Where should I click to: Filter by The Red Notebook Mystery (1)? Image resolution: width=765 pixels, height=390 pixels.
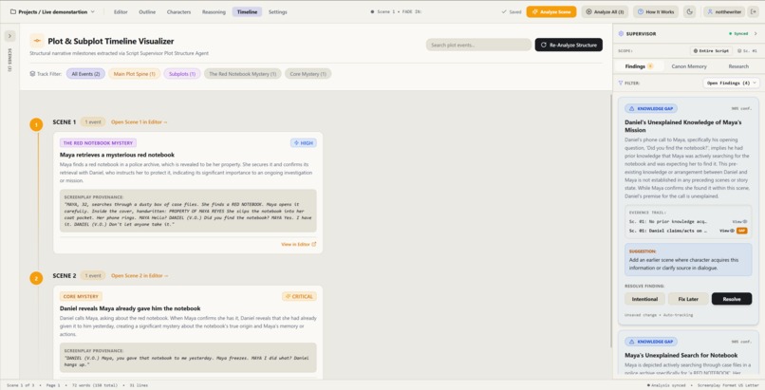coord(242,74)
